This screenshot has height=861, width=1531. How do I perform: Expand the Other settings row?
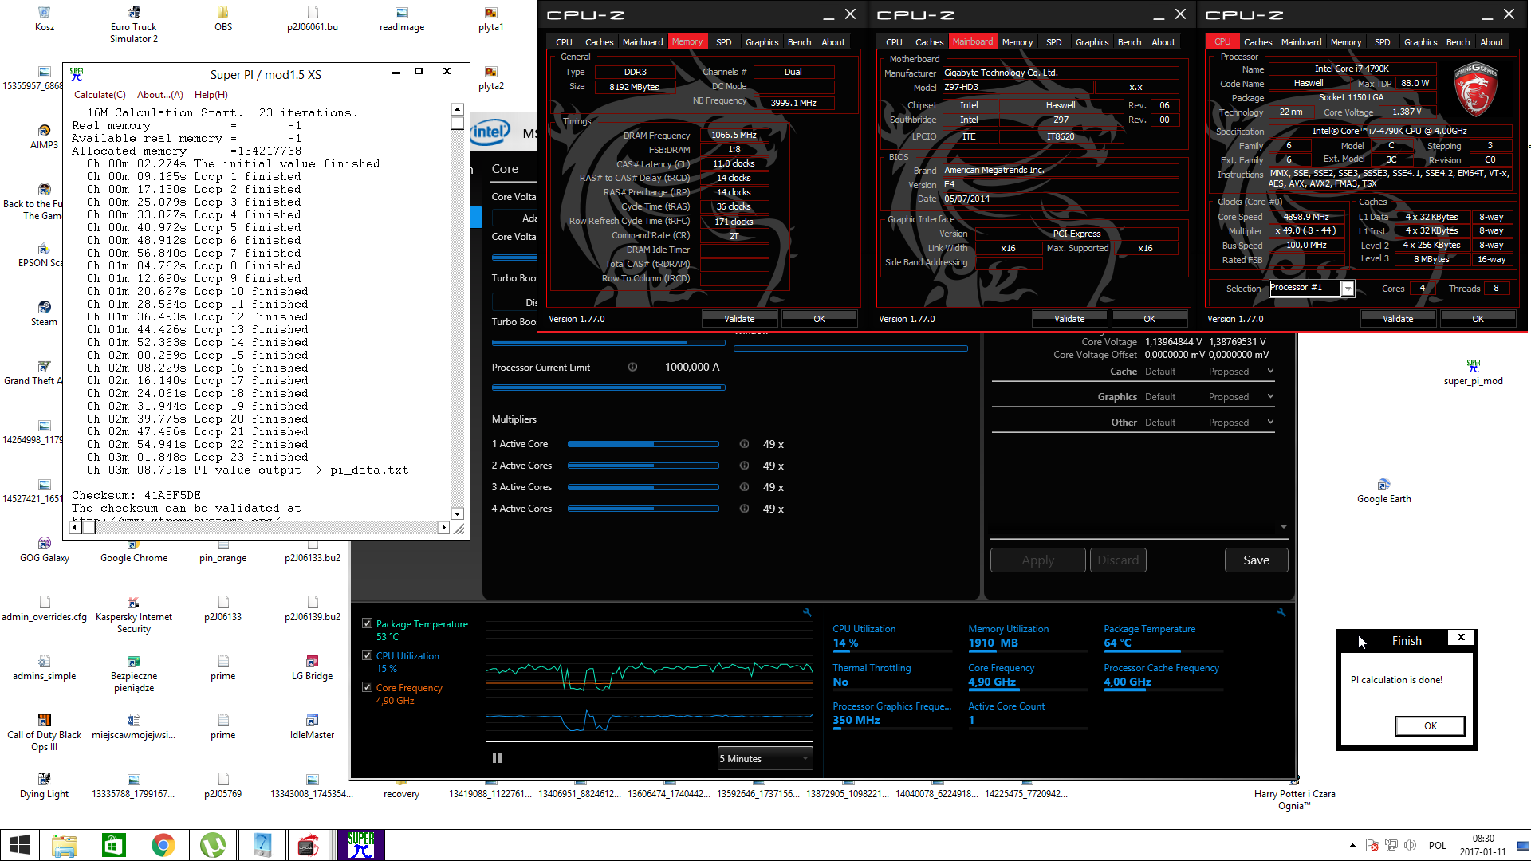coord(1270,422)
